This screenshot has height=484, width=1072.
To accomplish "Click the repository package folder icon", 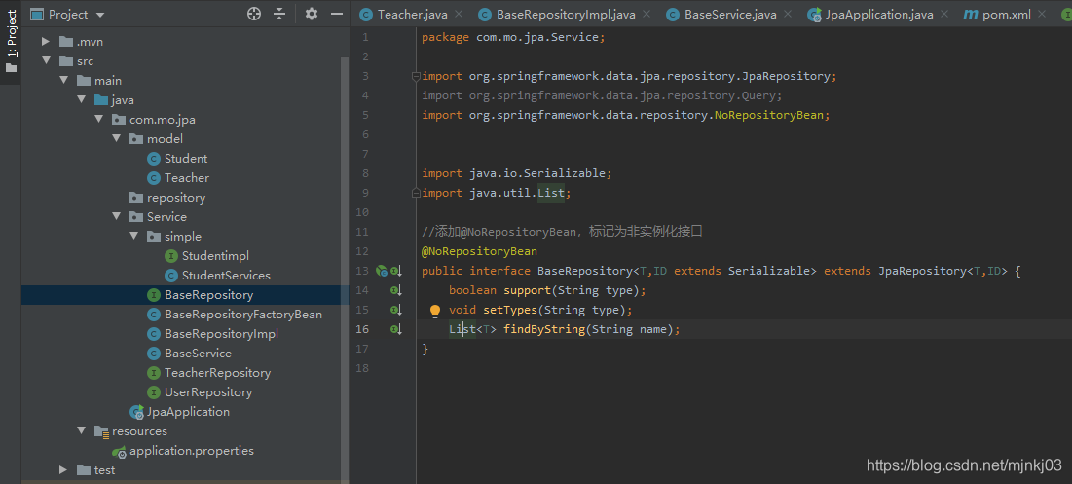I will [136, 198].
